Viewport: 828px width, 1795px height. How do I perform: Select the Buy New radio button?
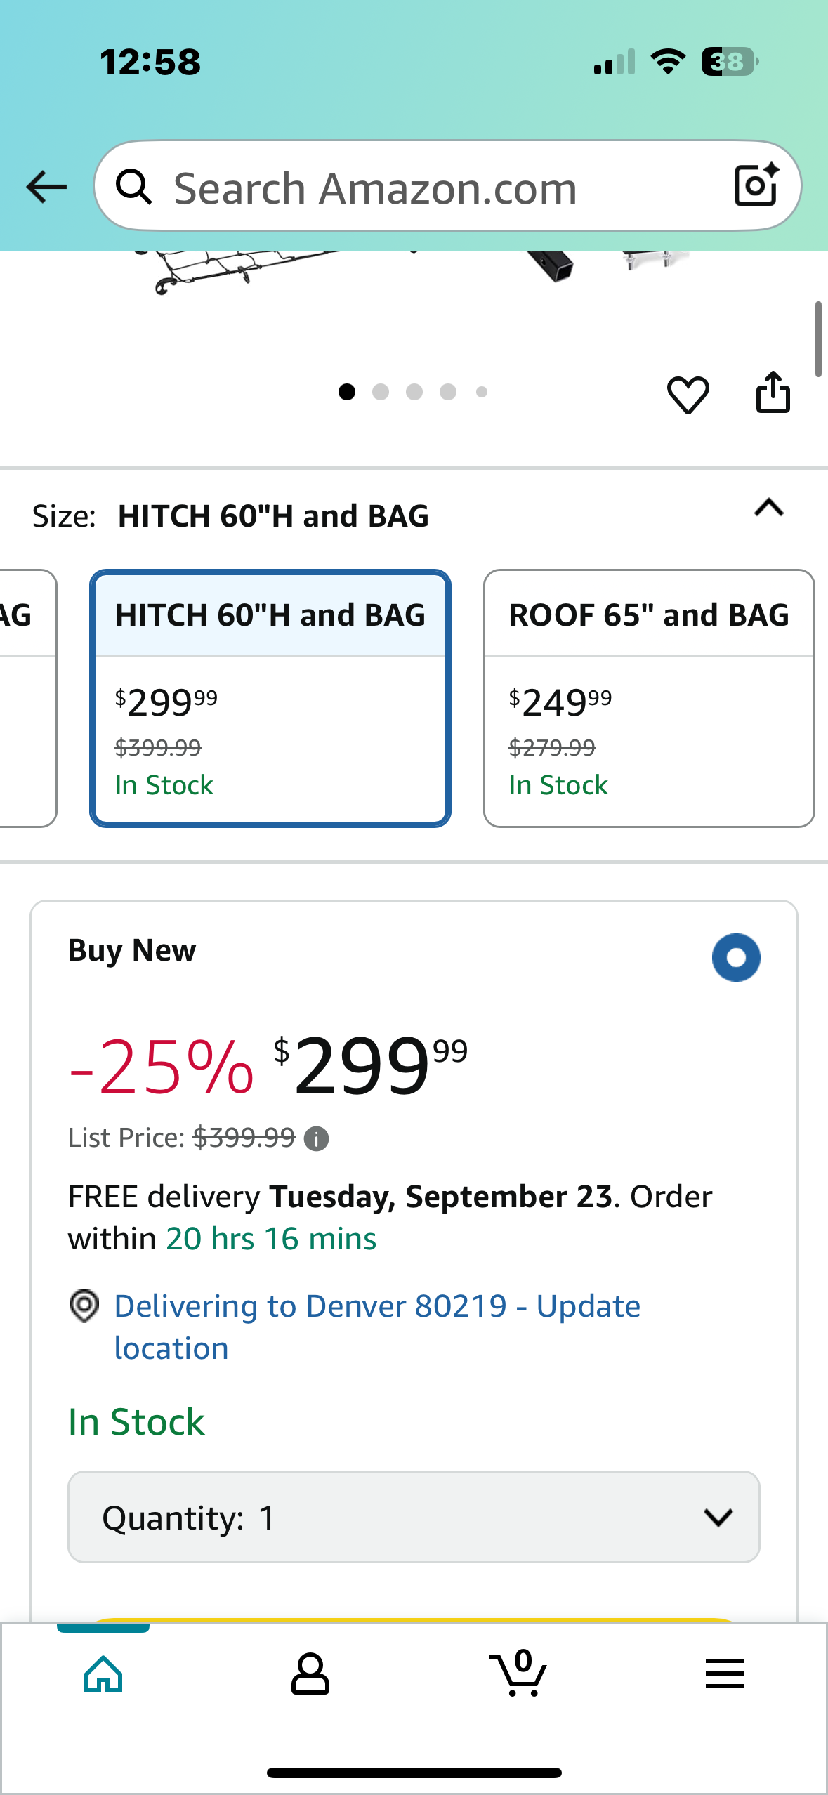[x=736, y=957]
